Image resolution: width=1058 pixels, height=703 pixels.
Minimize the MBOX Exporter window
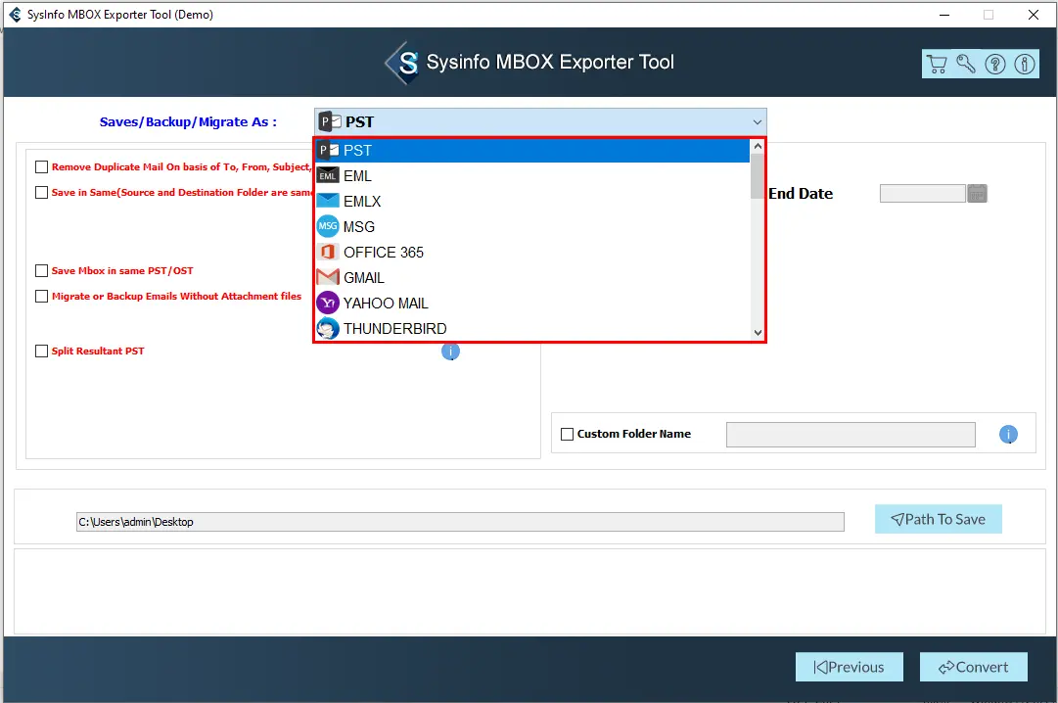pyautogui.click(x=944, y=15)
